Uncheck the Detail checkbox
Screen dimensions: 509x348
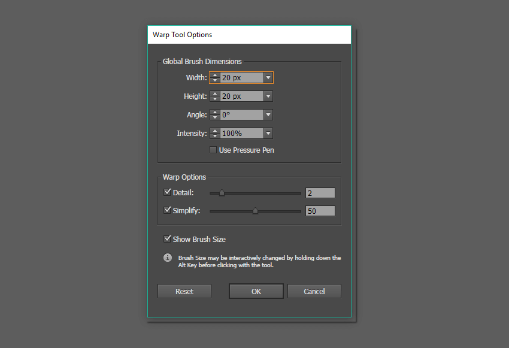pos(168,192)
